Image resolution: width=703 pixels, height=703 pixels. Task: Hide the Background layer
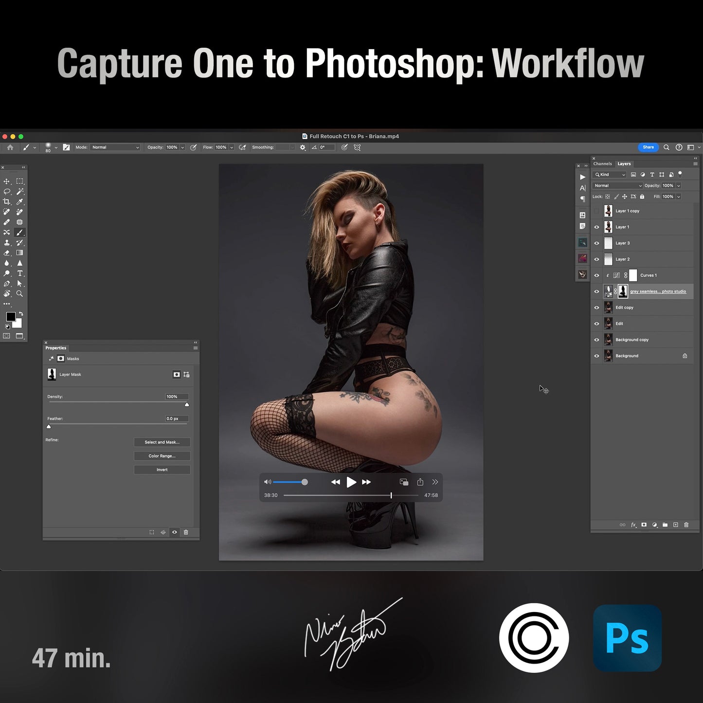(596, 356)
